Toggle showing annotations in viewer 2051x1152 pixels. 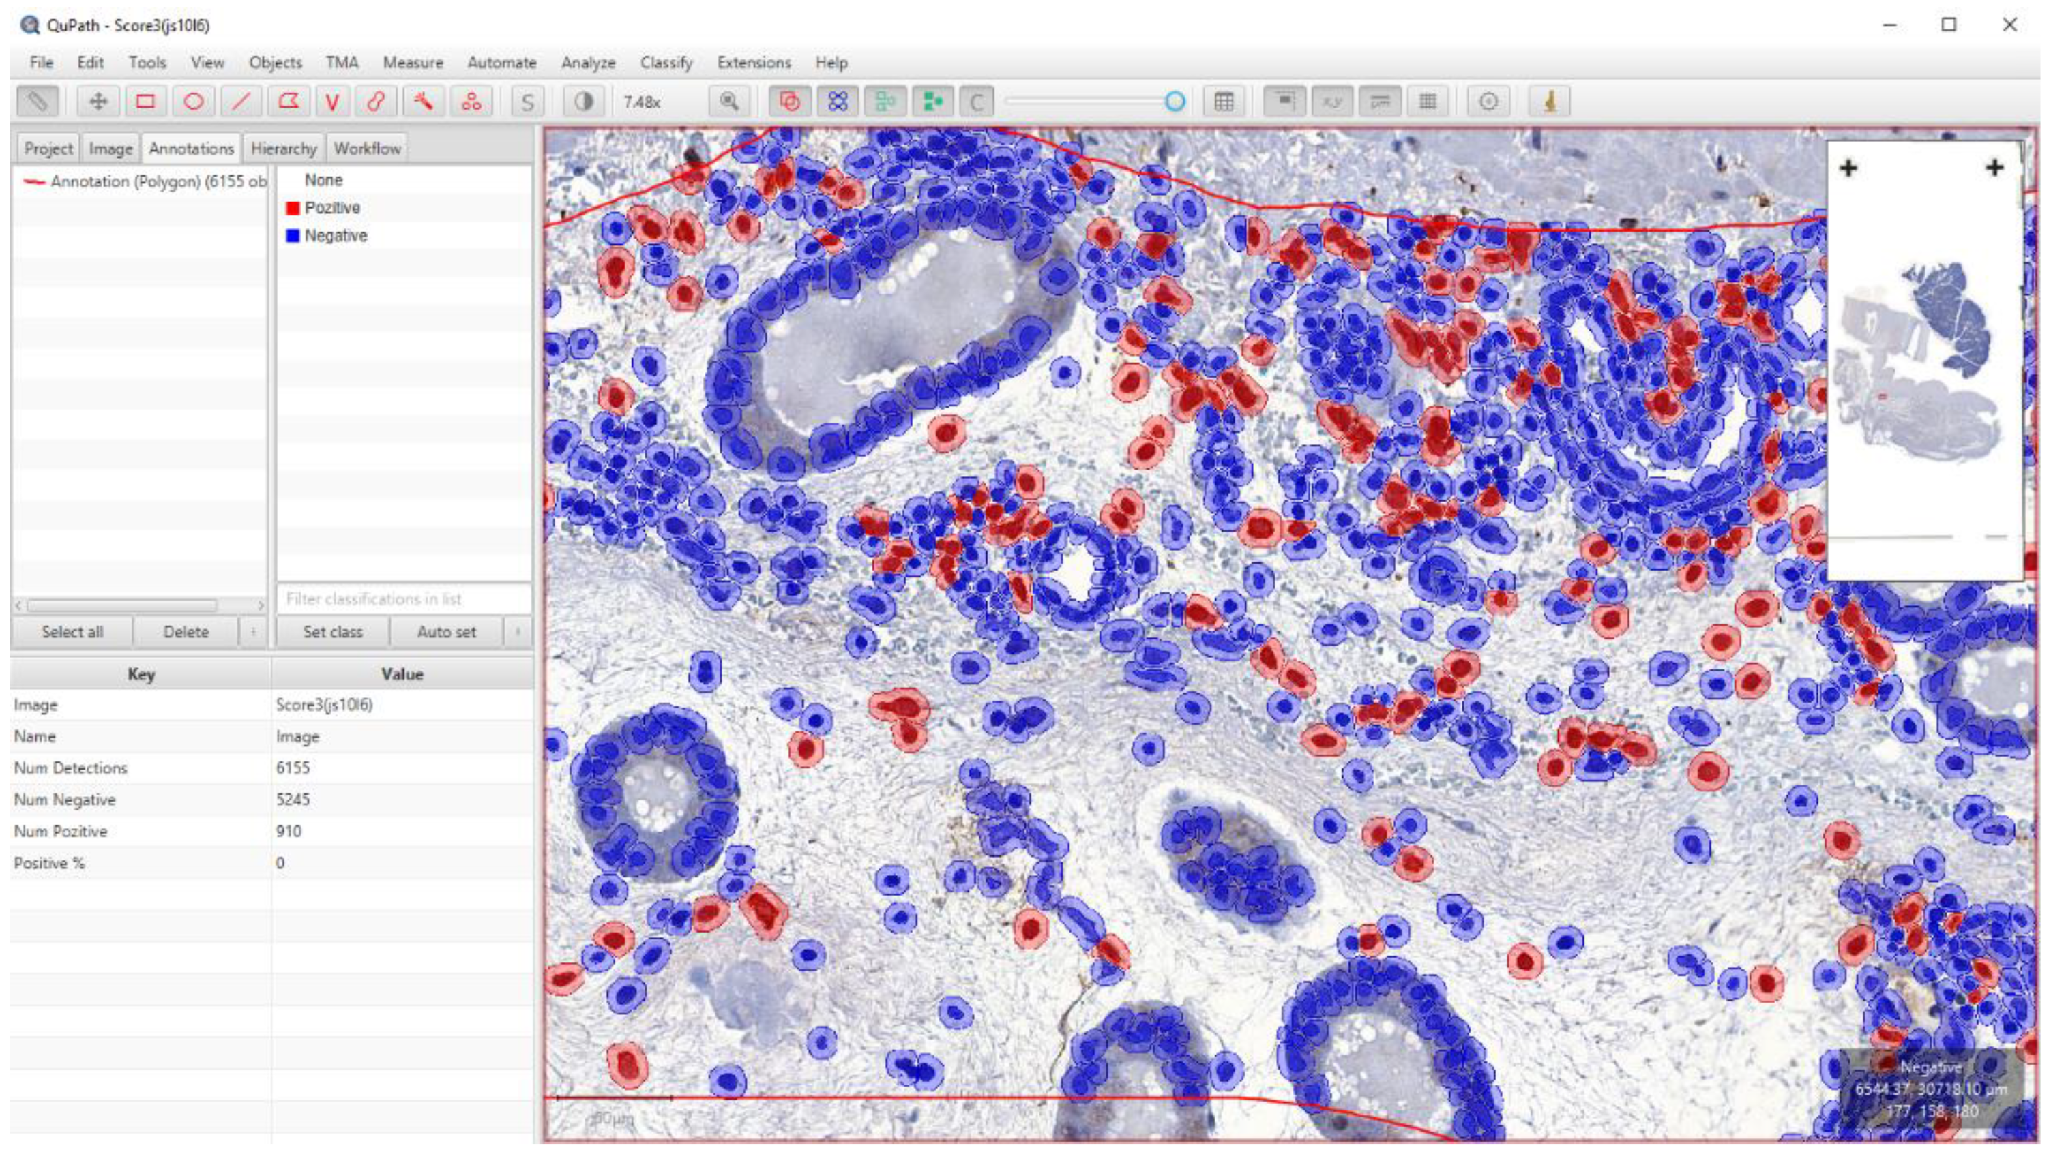pyautogui.click(x=790, y=102)
